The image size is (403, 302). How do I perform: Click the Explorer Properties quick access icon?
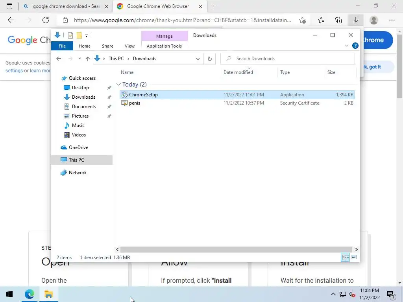click(x=70, y=35)
